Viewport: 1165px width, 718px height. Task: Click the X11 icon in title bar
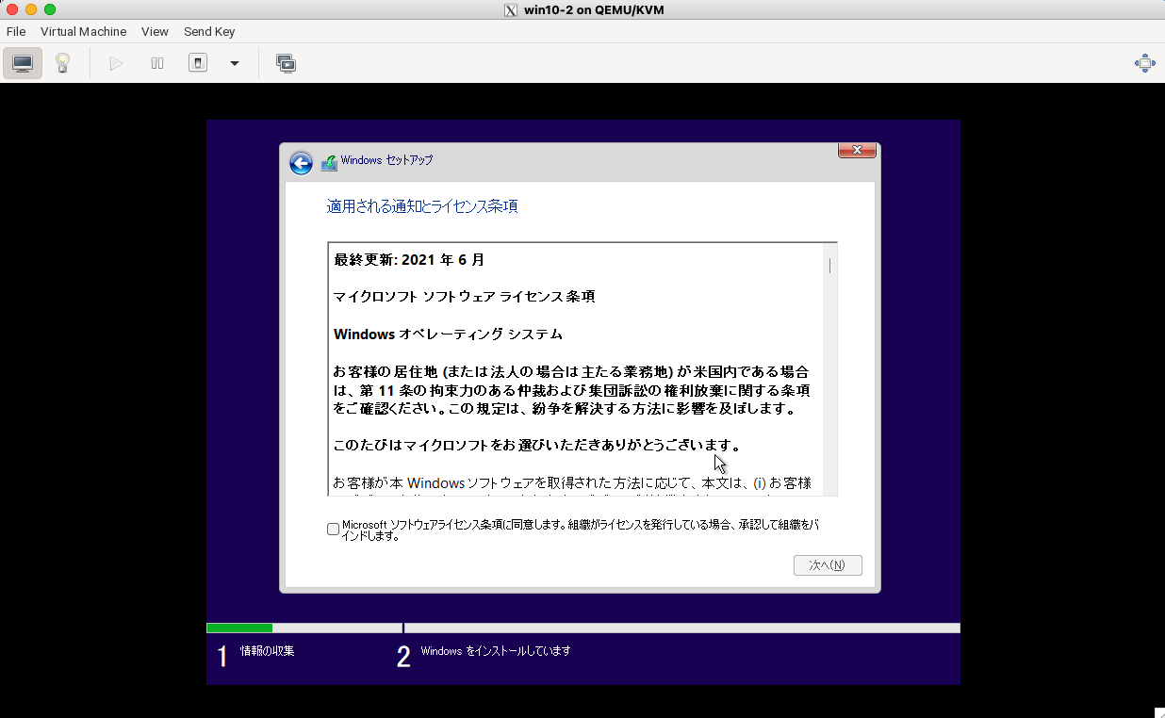click(511, 10)
